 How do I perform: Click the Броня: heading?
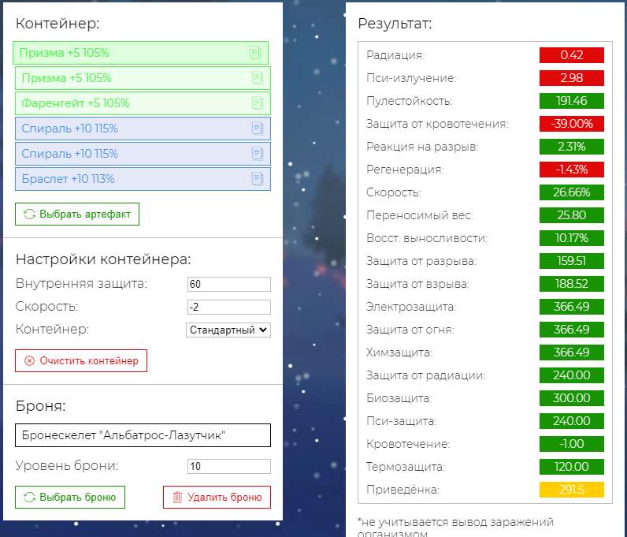40,406
